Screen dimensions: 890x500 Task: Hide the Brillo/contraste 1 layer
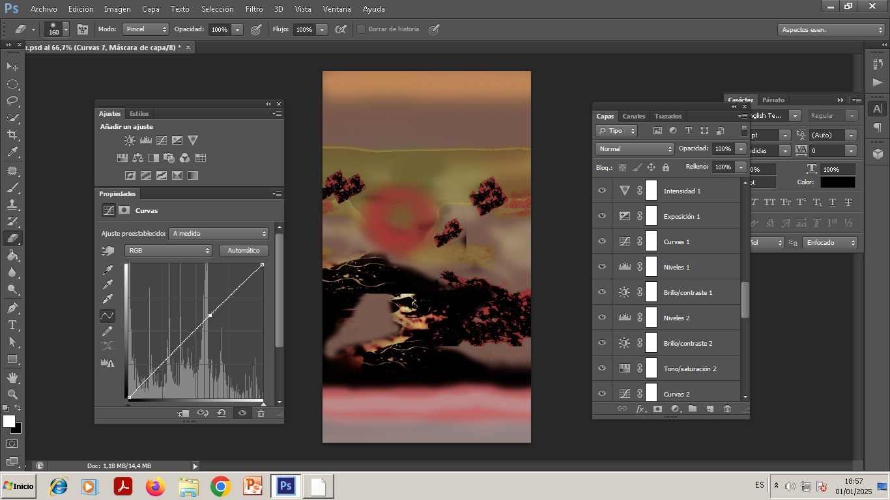602,292
